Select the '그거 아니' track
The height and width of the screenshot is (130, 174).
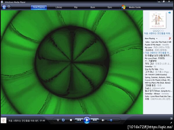(x=158, y=72)
